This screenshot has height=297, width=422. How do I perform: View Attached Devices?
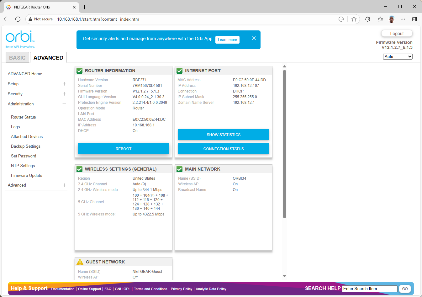coord(27,136)
